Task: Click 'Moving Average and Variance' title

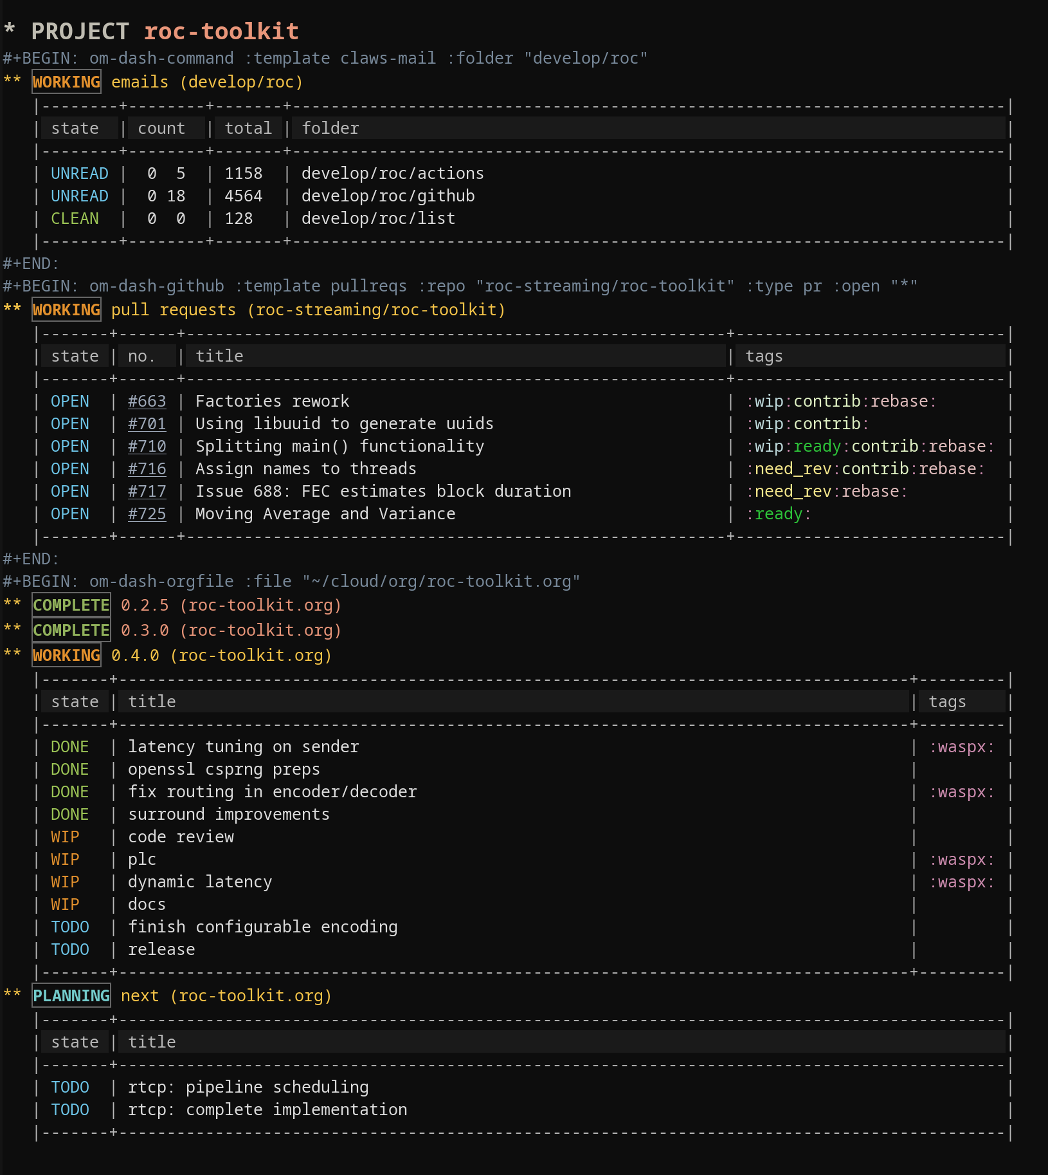Action: point(325,514)
